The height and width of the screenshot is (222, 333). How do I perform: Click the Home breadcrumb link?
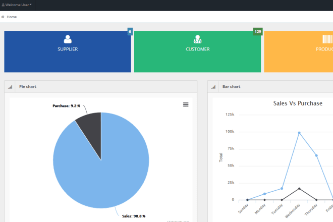(12, 17)
